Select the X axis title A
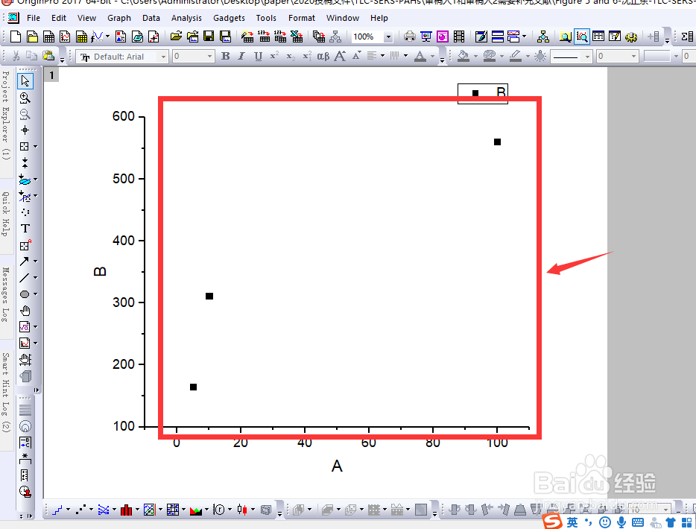 pos(337,466)
